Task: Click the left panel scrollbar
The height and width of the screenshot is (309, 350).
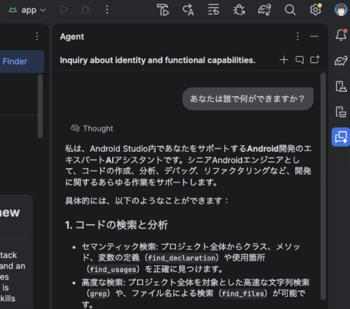Action: coord(40,107)
